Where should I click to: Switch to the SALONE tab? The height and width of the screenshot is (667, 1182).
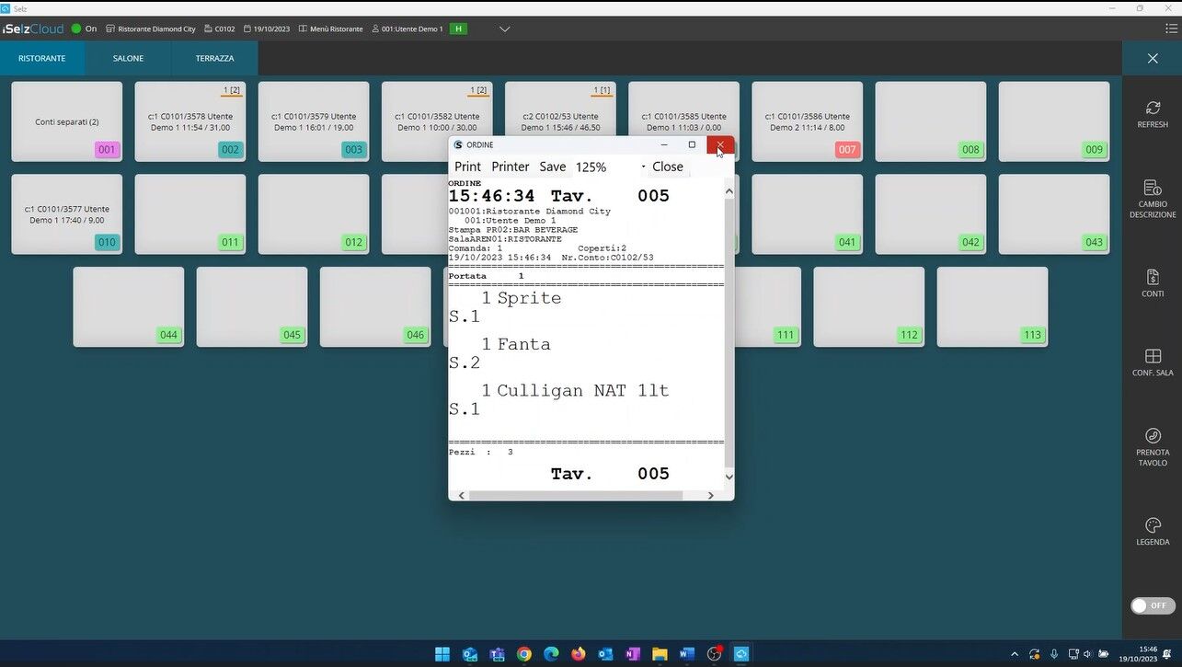(128, 57)
